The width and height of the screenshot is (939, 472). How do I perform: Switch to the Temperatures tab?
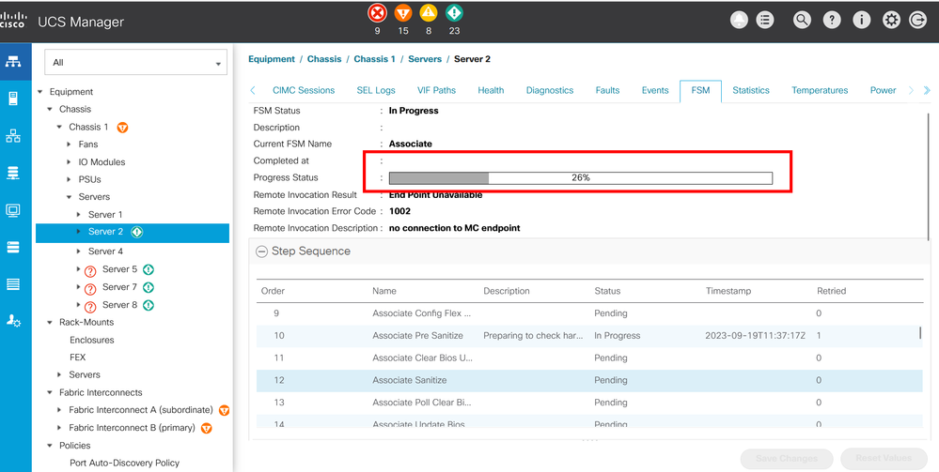click(820, 90)
